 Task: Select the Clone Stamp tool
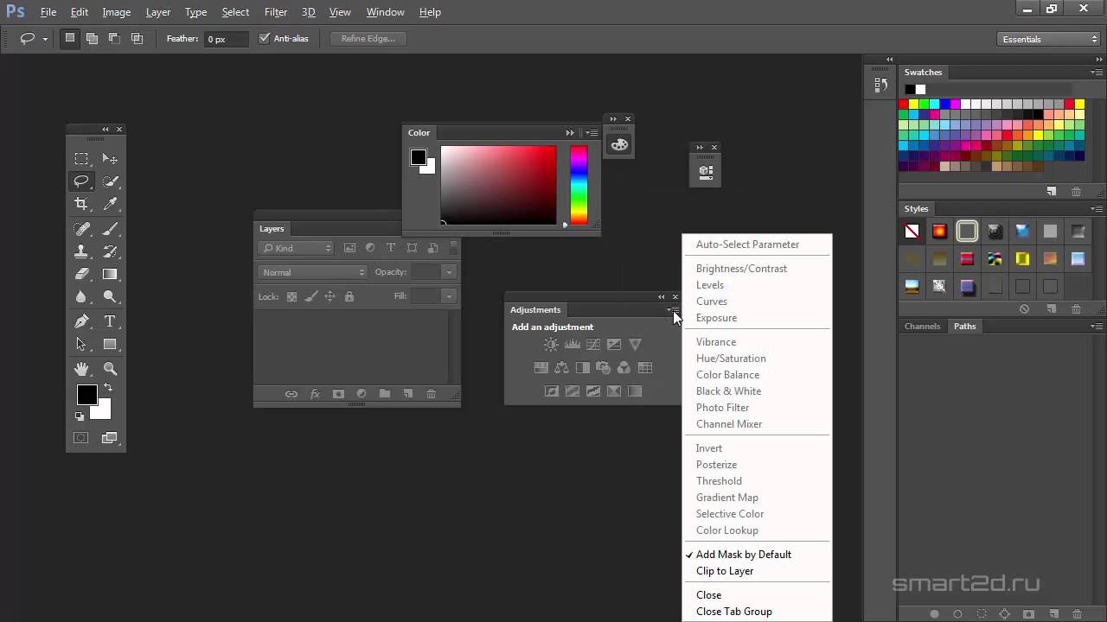coord(81,251)
